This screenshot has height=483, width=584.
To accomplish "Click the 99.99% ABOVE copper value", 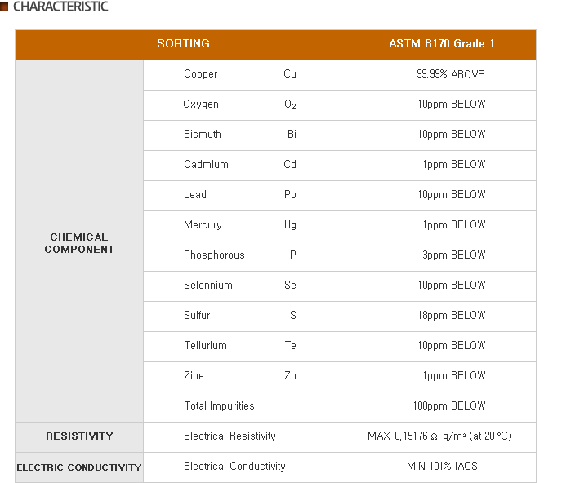I will 449,74.
